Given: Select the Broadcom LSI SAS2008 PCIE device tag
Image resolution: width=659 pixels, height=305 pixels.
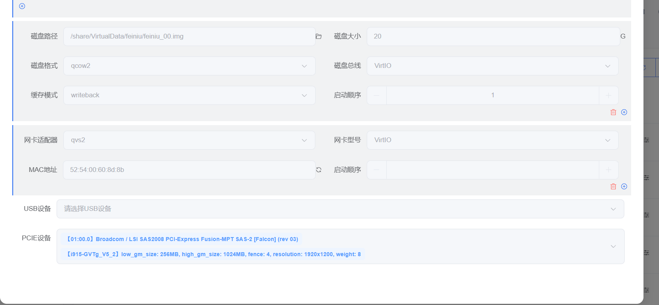Looking at the screenshot, I should pos(182,239).
